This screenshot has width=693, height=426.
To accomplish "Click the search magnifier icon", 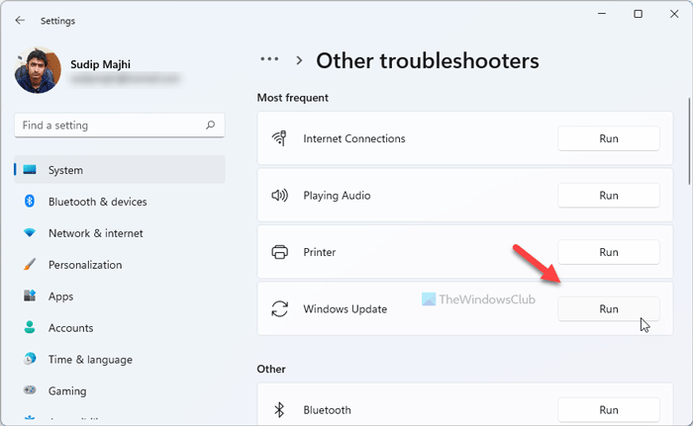I will pos(210,126).
